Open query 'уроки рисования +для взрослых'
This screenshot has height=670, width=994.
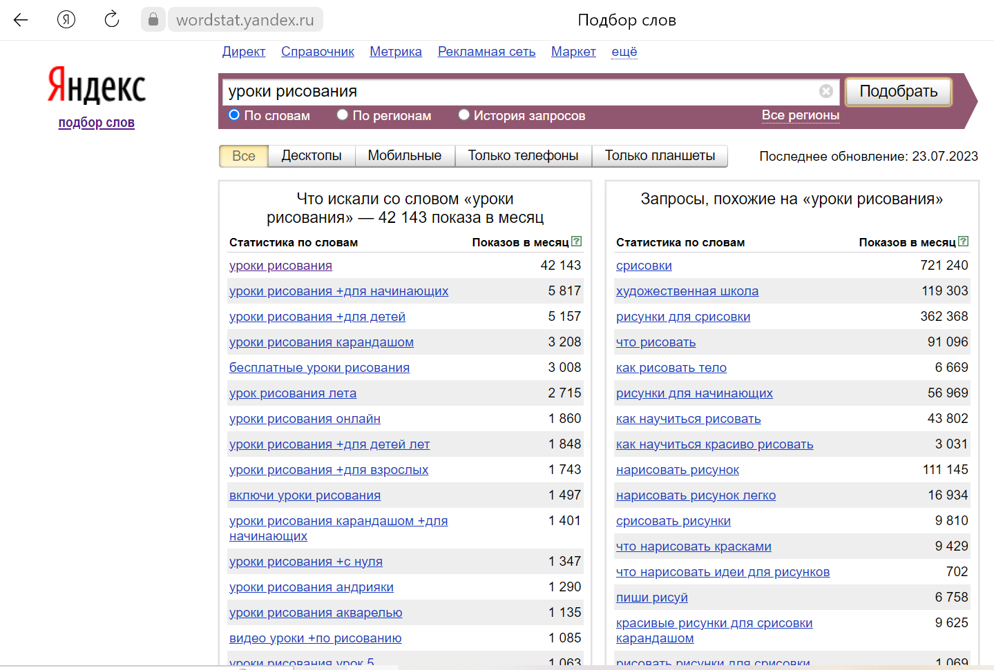tap(329, 470)
